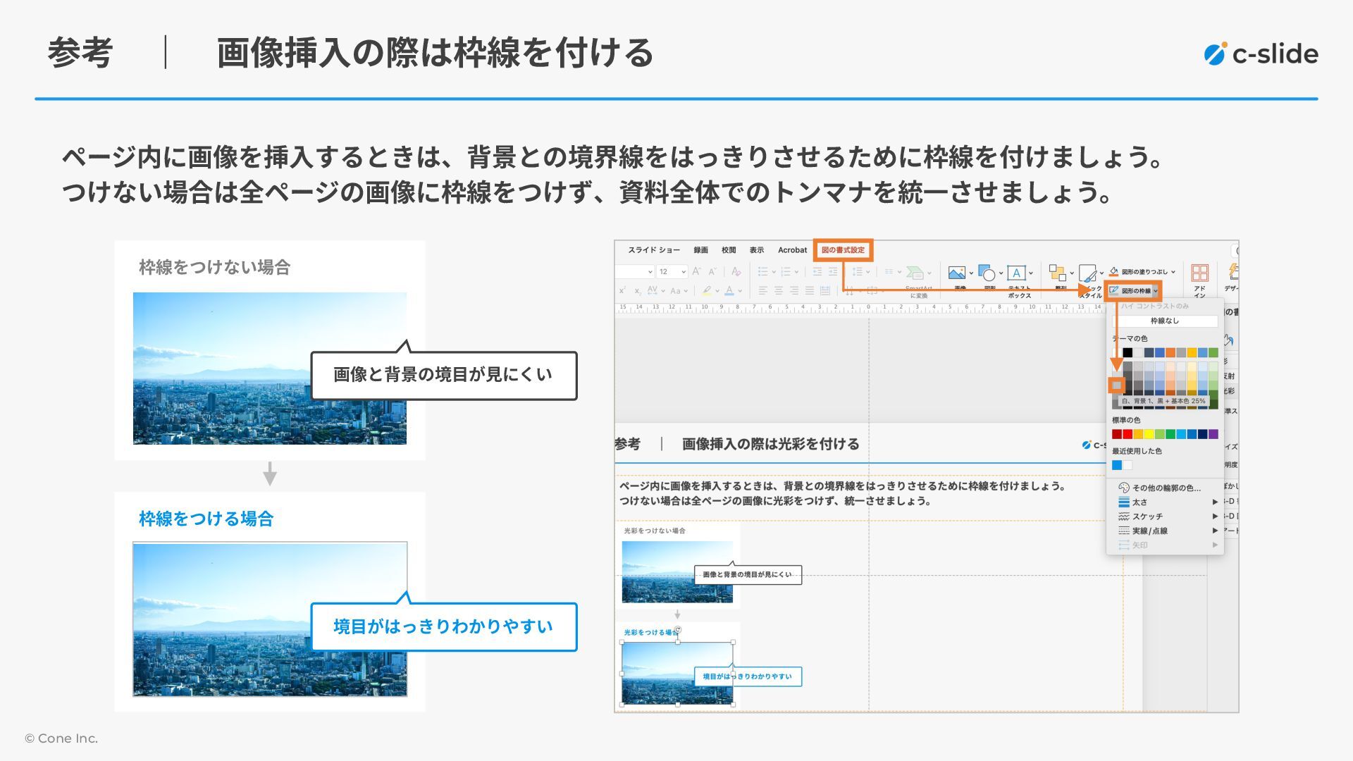This screenshot has height=761, width=1353.
Task: Open the 図形の塗りつぶし dropdown
Action: point(1173,272)
